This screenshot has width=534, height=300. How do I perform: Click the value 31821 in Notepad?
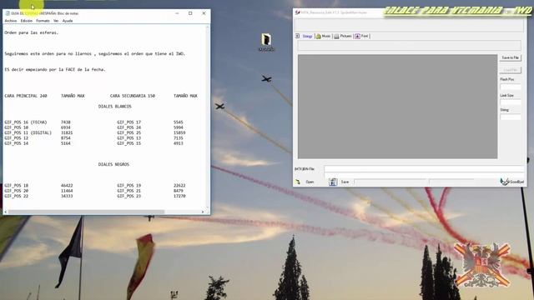67,132
